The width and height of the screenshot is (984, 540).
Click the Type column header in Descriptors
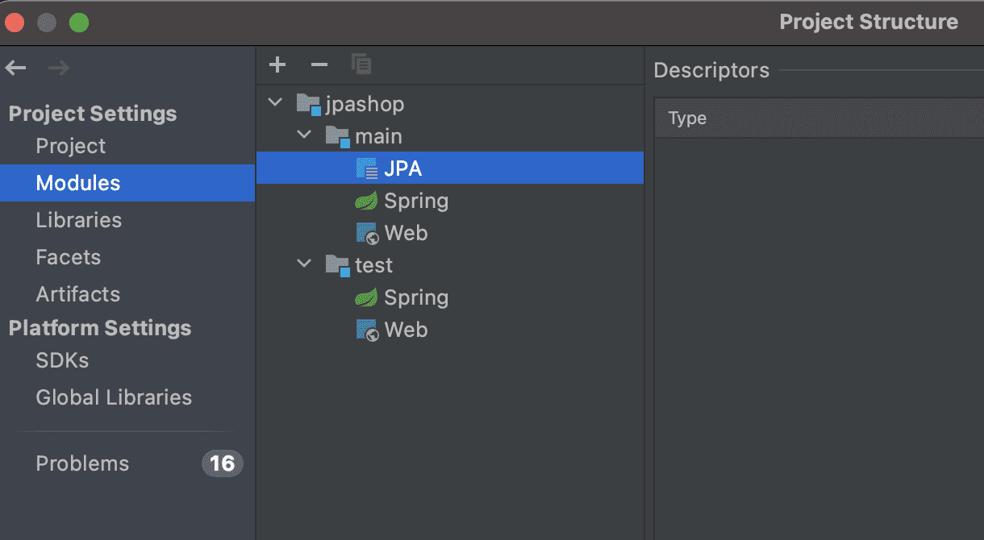point(687,118)
